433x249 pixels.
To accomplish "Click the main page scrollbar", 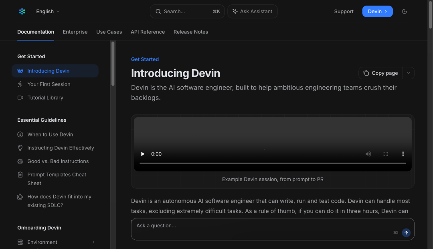I will 430,14.
